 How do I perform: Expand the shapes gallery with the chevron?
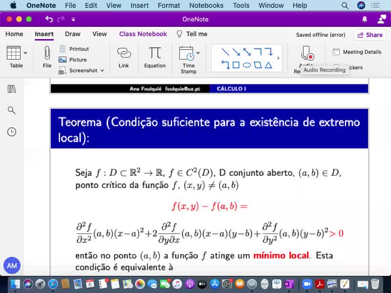(278, 58)
